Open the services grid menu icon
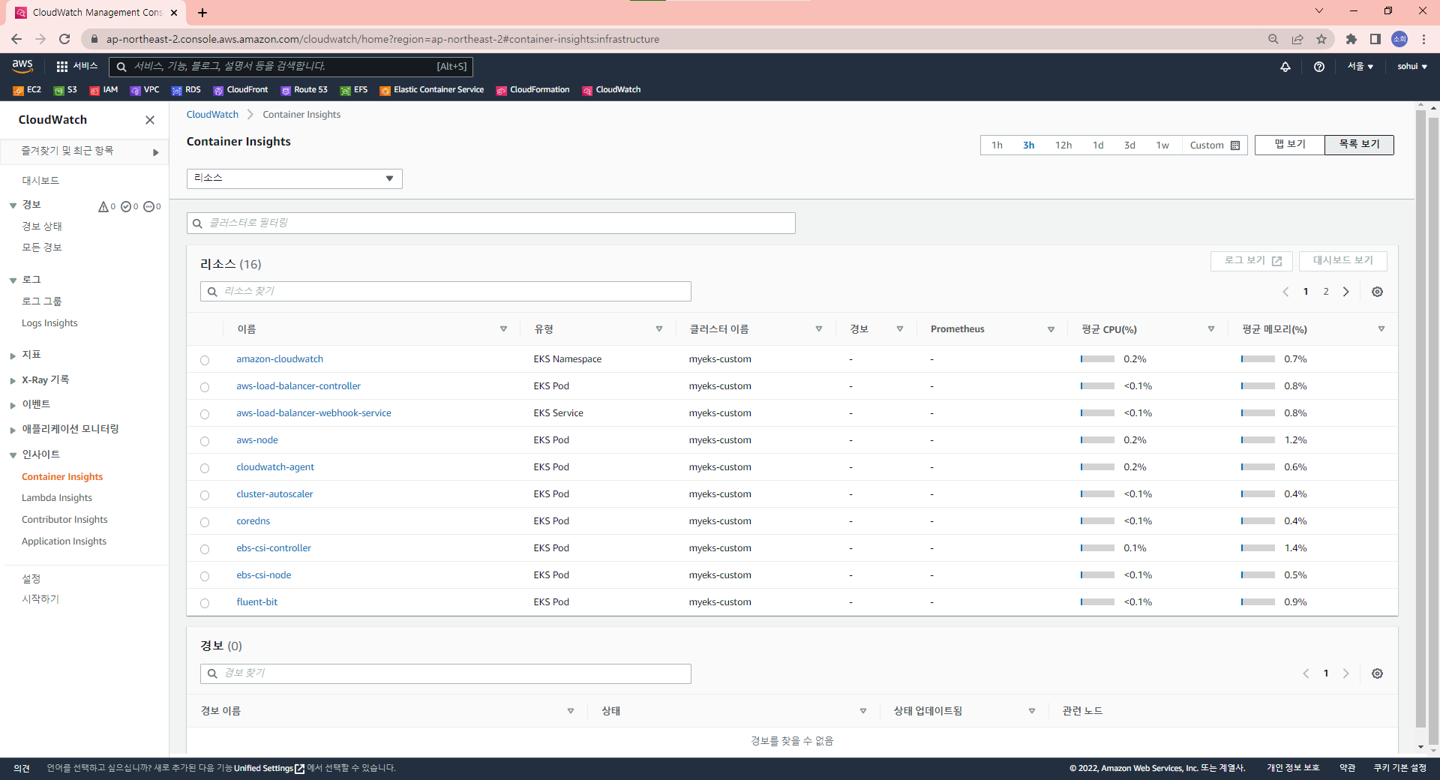Image resolution: width=1440 pixels, height=780 pixels. point(62,67)
